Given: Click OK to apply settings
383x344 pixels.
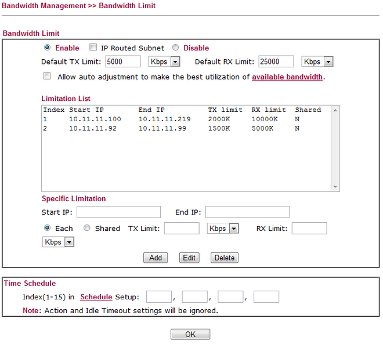Looking at the screenshot, I should click(x=190, y=334).
